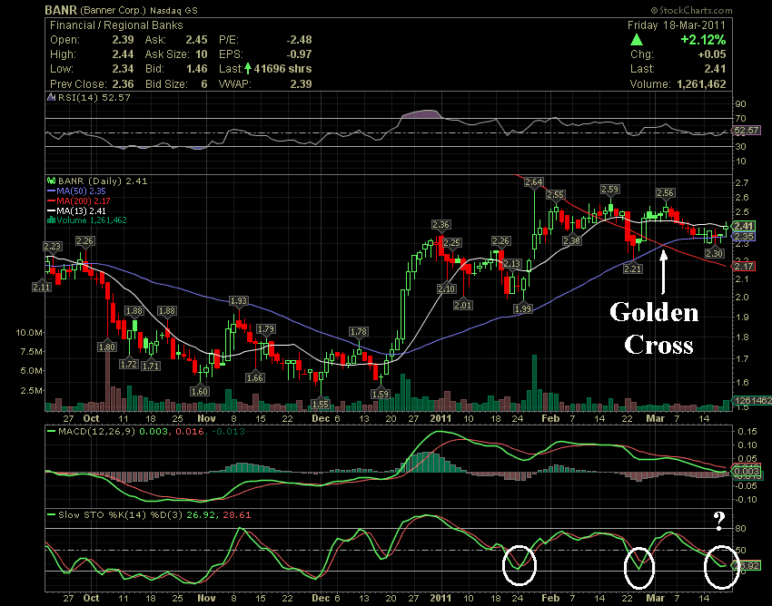Screen dimensions: 772x606
Task: Click the P/E value -2.48
Action: [x=299, y=40]
